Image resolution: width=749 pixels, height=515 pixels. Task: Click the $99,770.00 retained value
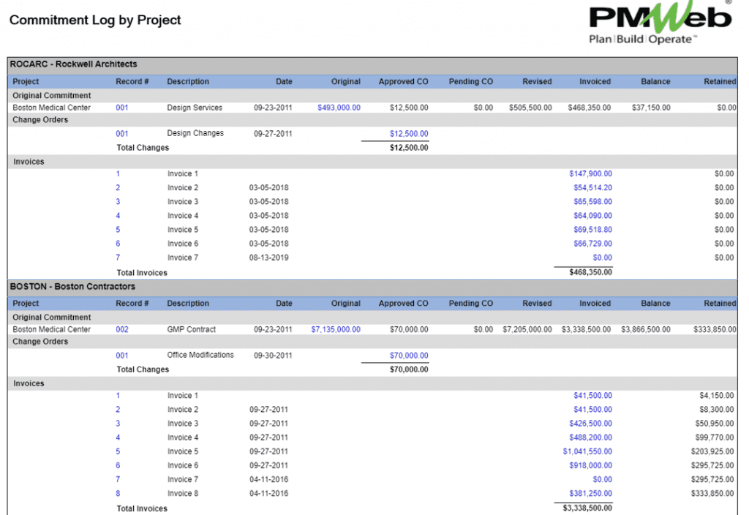[x=715, y=437]
